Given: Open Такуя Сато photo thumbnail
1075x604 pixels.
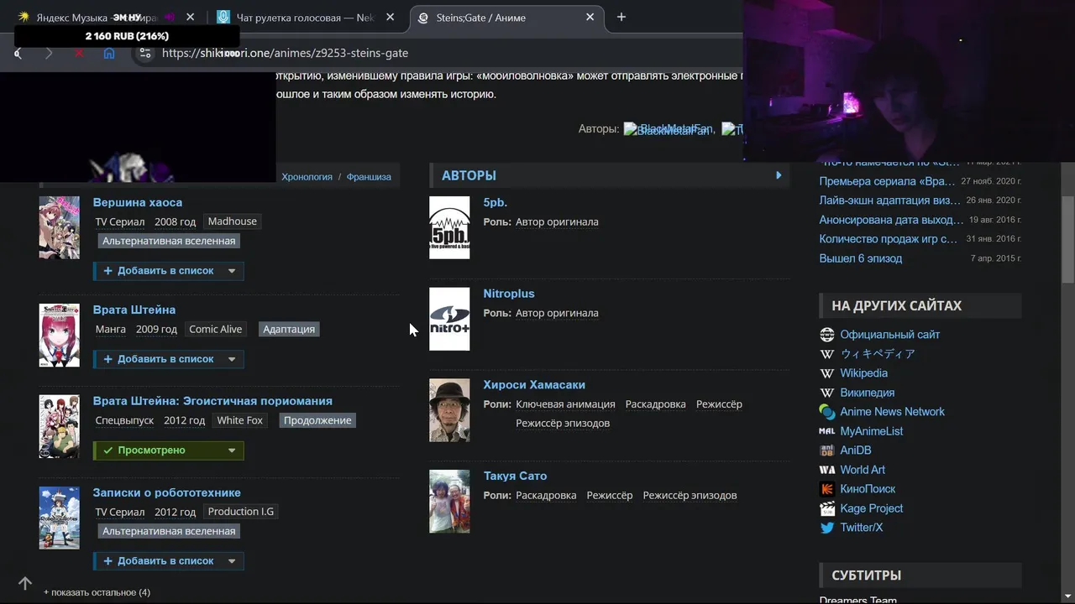Looking at the screenshot, I should 449,502.
